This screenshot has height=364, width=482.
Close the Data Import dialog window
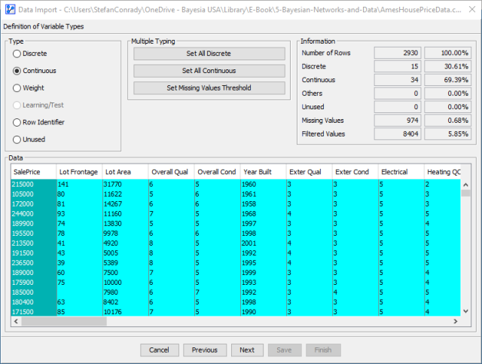[472, 9]
